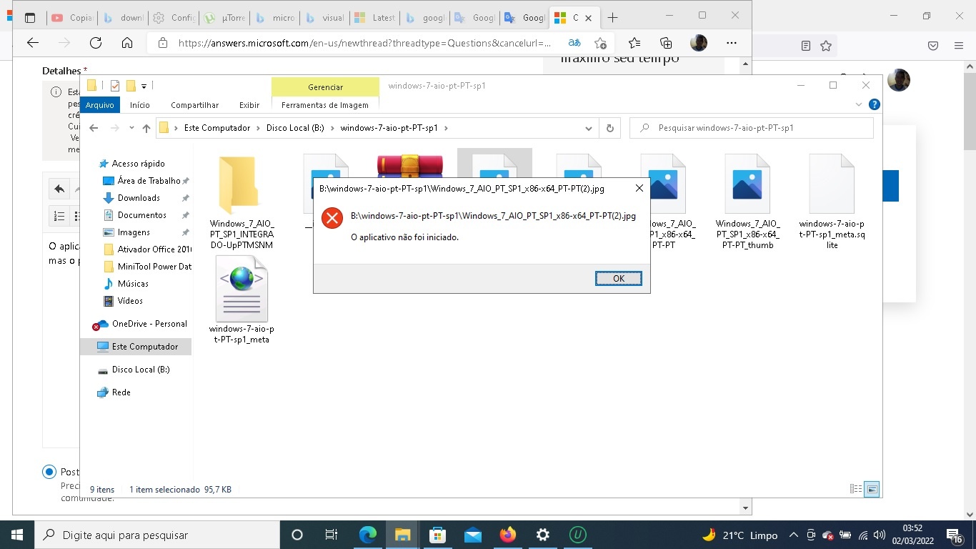The width and height of the screenshot is (976, 549).
Task: Open Ativador Office folder in sidebar
Action: 147,249
